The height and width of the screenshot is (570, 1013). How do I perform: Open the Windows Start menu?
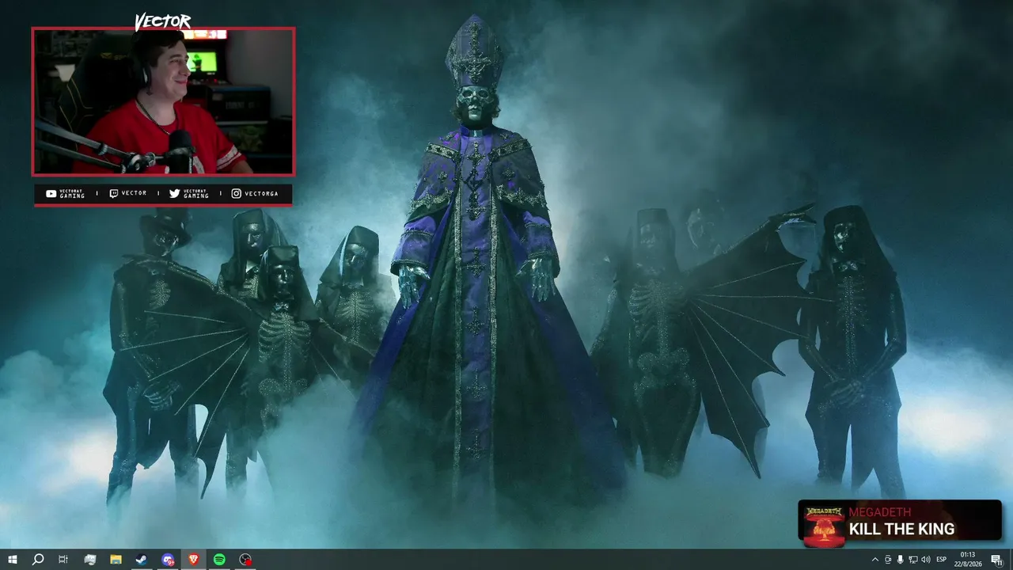12,560
